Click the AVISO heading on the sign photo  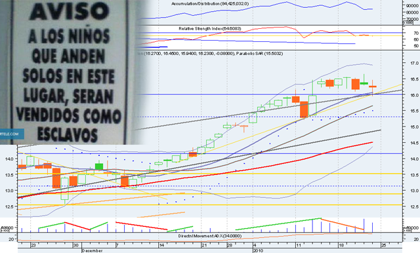tap(69, 12)
